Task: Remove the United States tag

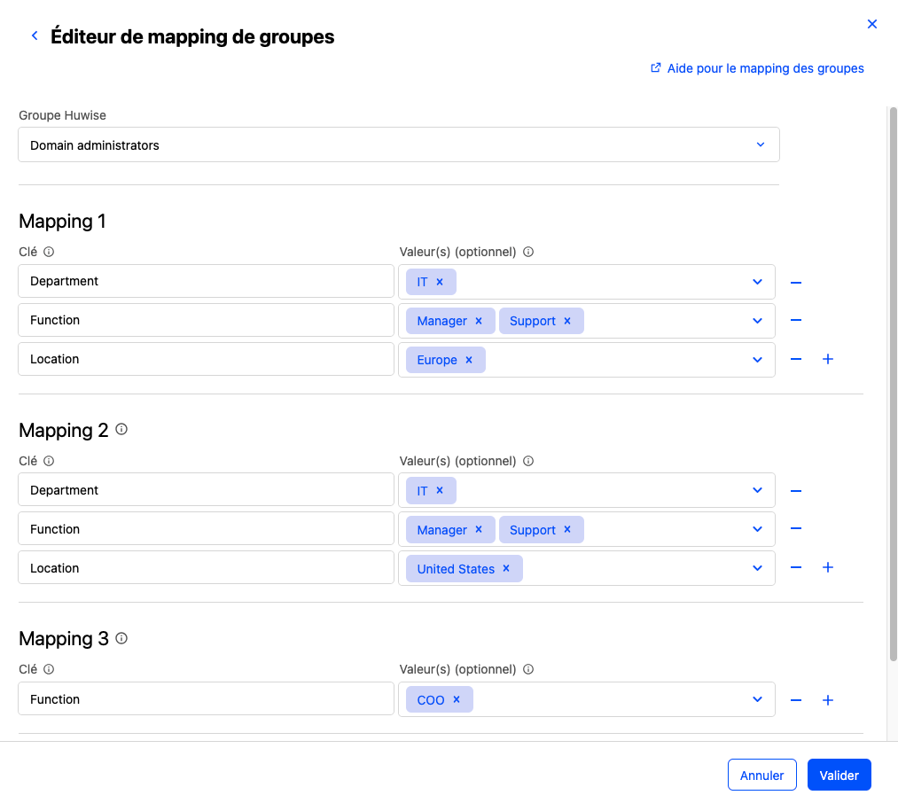Action: [x=506, y=569]
